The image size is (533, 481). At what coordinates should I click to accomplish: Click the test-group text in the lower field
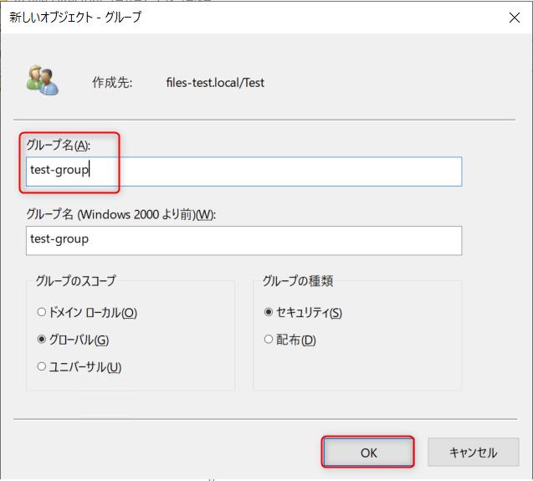(59, 239)
